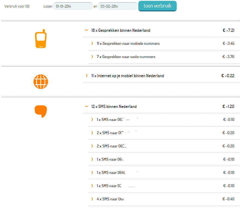Click the orange SMS speech bubble icon
This screenshot has width=243, height=209.
pyautogui.click(x=41, y=112)
